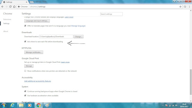Open the Paint app on the taskbar

coord(47,105)
